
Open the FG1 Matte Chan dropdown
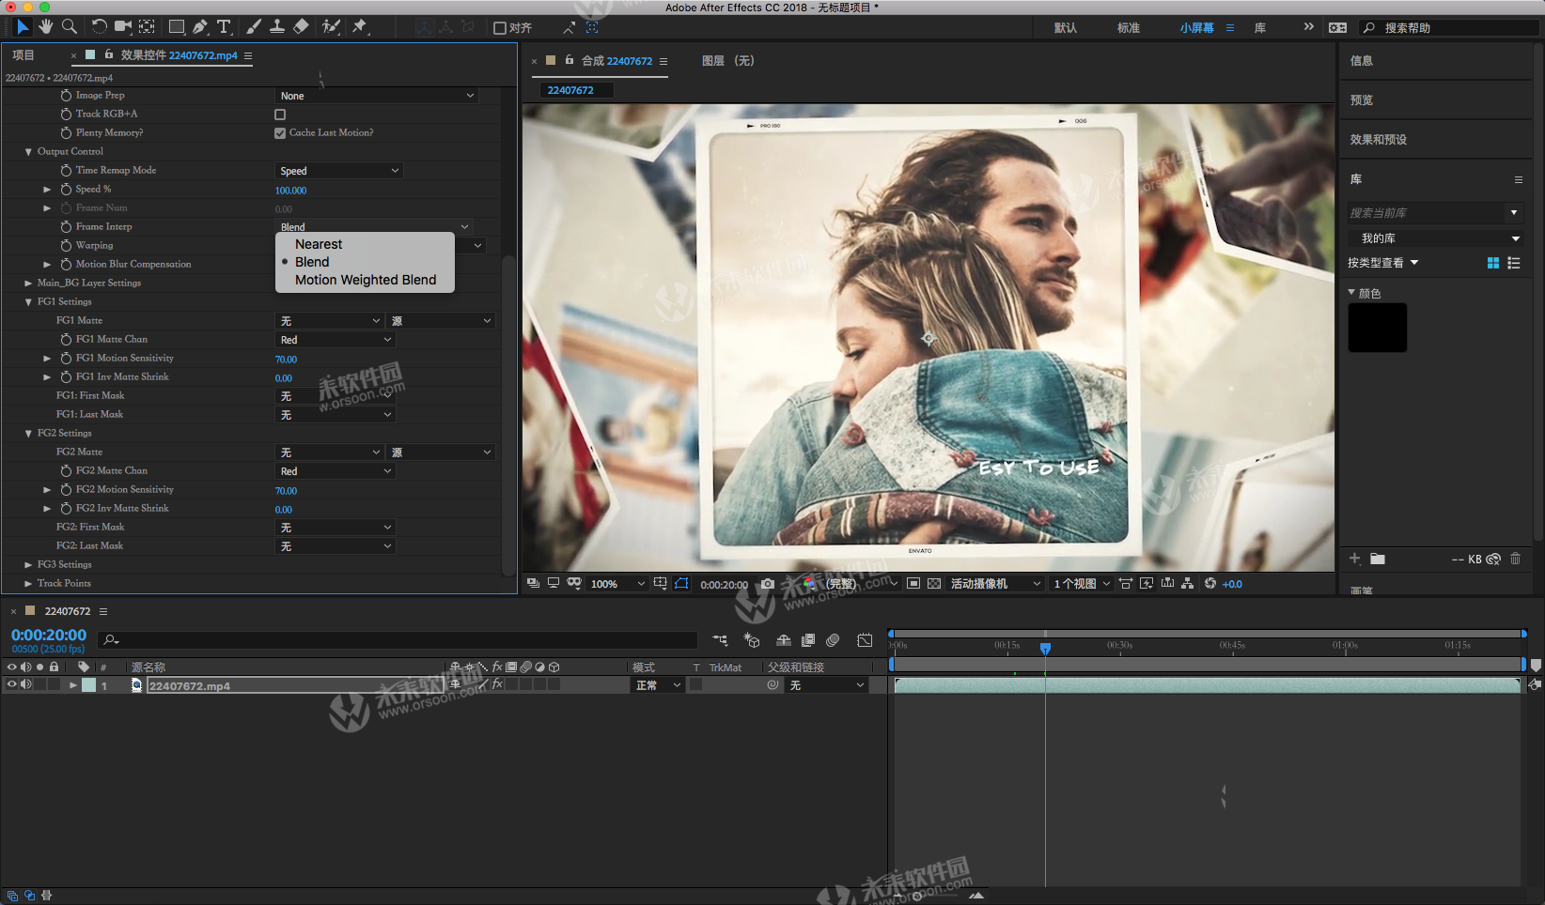pyautogui.click(x=335, y=340)
